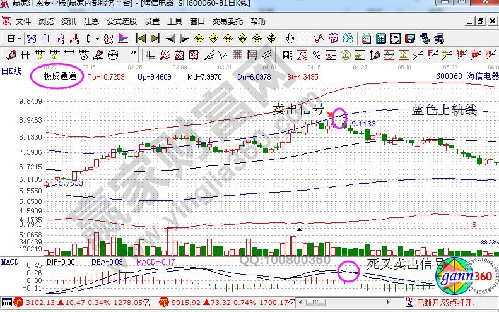Click the MACD indicator panel label

pyautogui.click(x=10, y=261)
